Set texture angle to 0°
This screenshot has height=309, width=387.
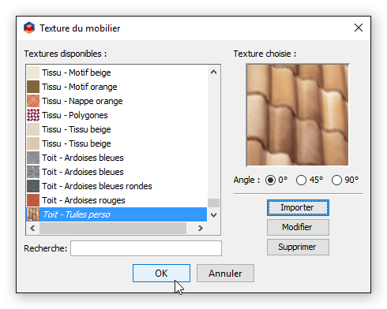tap(270, 181)
